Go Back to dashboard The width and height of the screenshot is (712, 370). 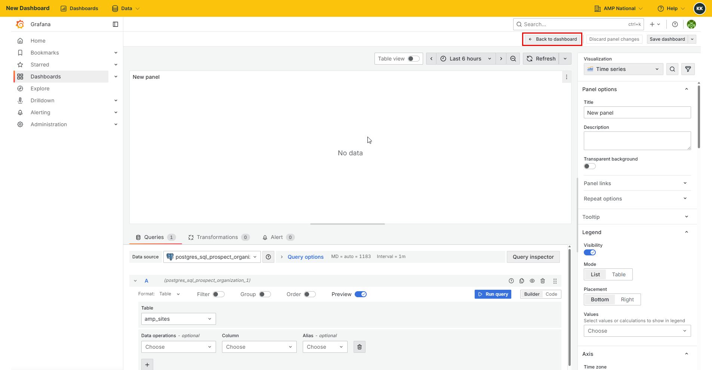[553, 39]
